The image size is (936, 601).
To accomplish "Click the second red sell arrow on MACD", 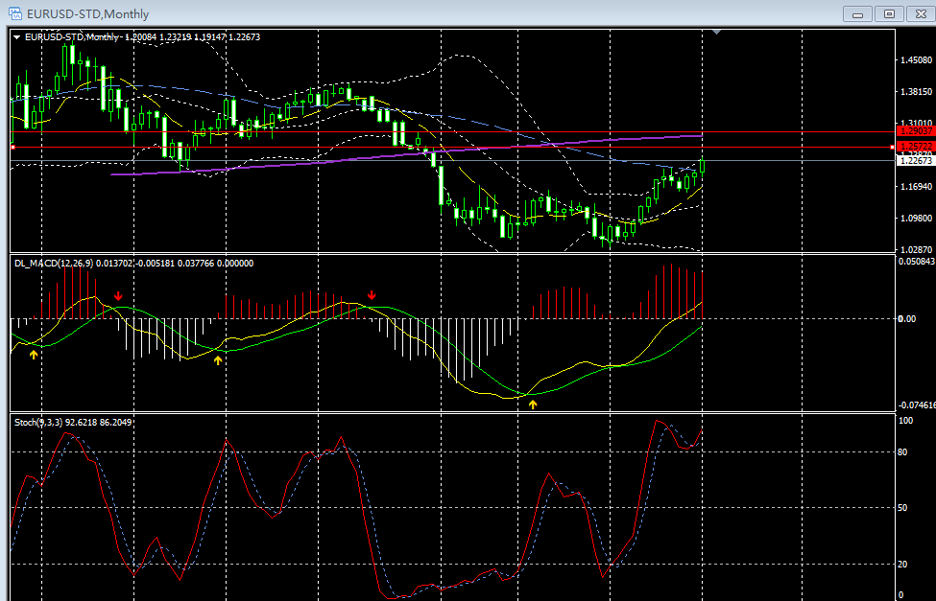I will pyautogui.click(x=372, y=295).
